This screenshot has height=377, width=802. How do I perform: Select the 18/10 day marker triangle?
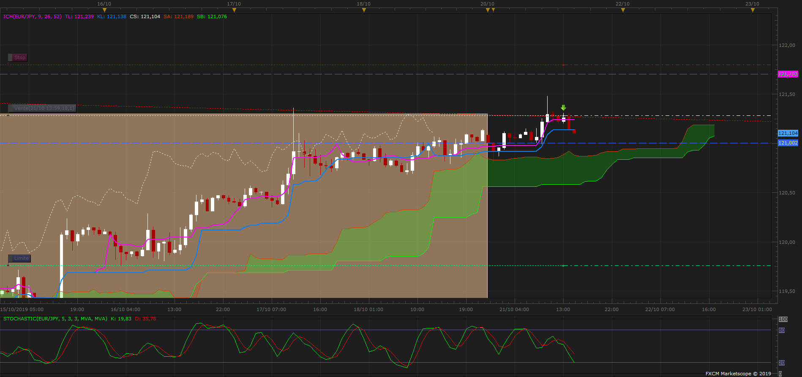pyautogui.click(x=364, y=10)
